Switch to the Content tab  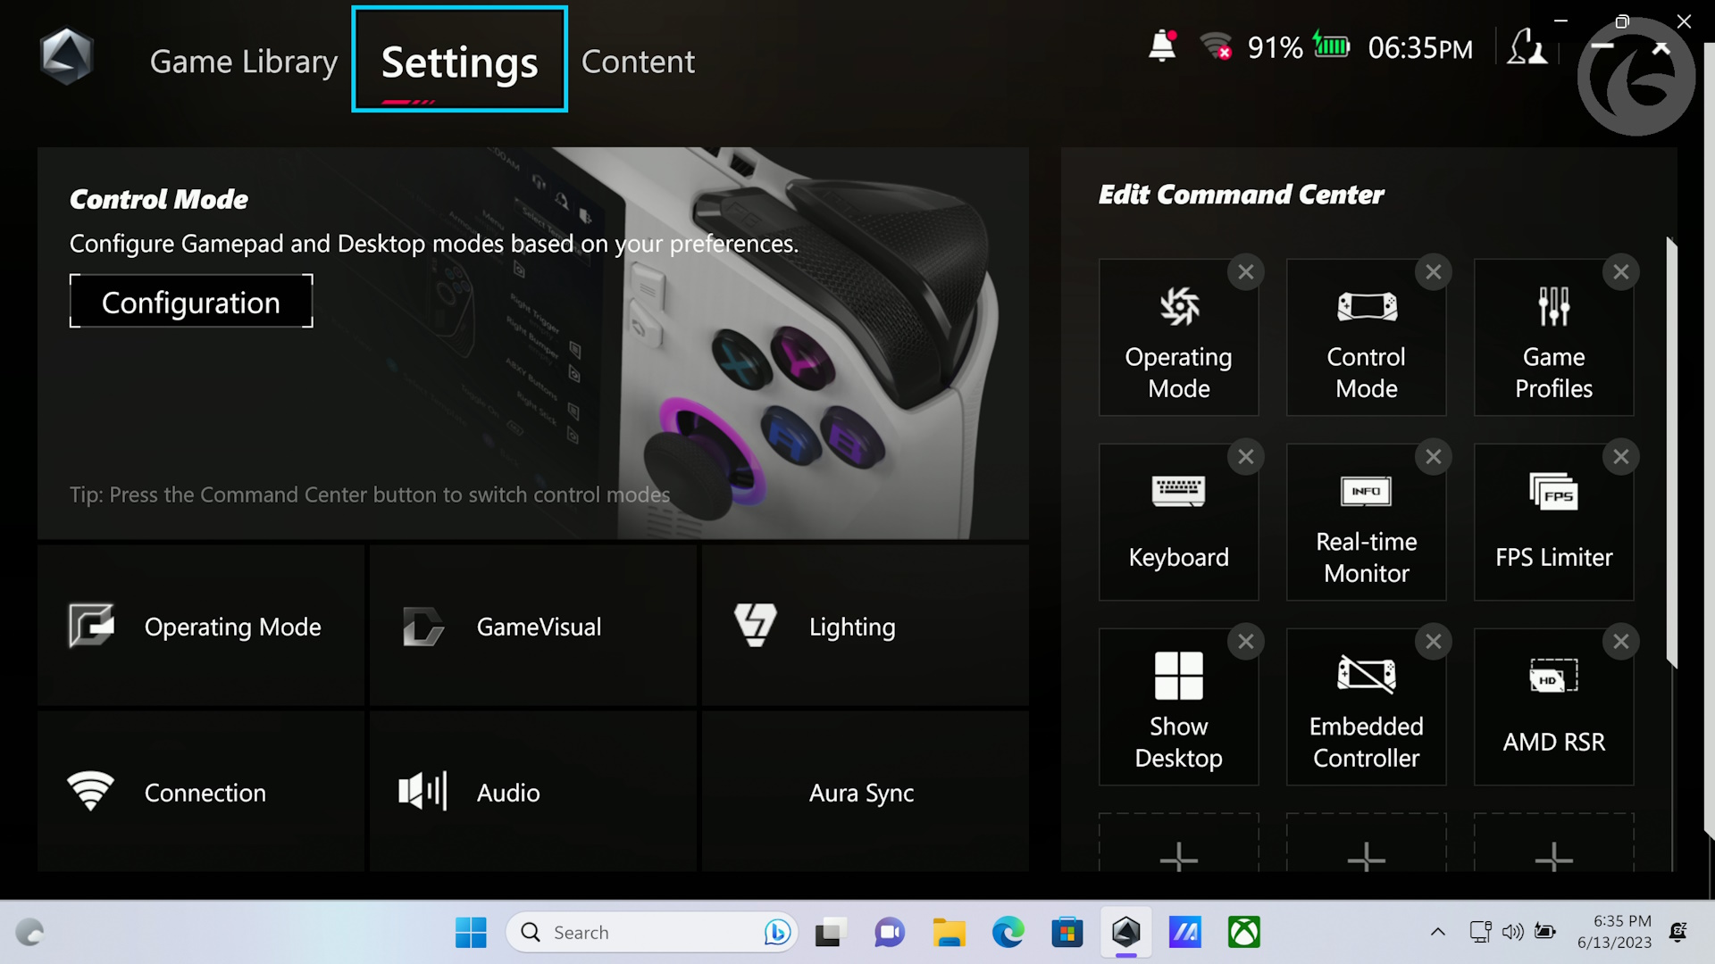(638, 61)
